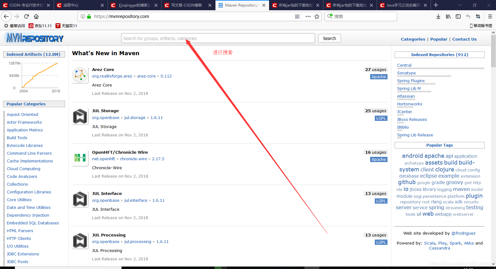Open the JDBC Extensions category
This screenshot has height=269, width=496.
tap(23, 254)
